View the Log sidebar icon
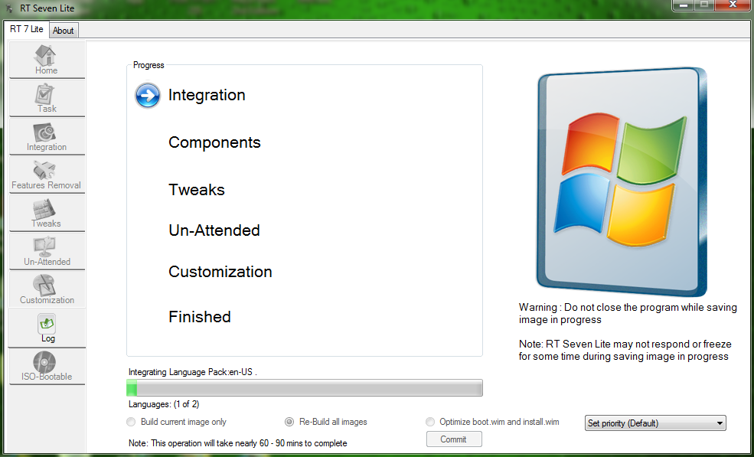The height and width of the screenshot is (457, 754). point(47,328)
